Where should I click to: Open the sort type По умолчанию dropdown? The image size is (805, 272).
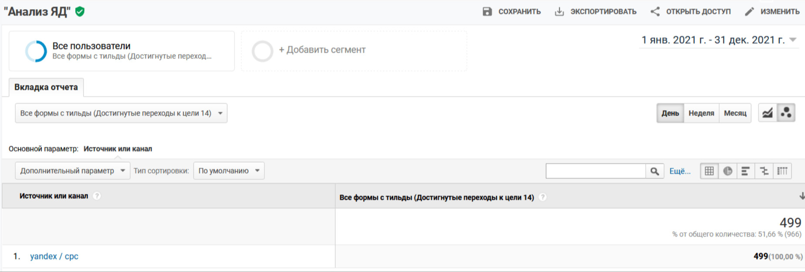[229, 171]
